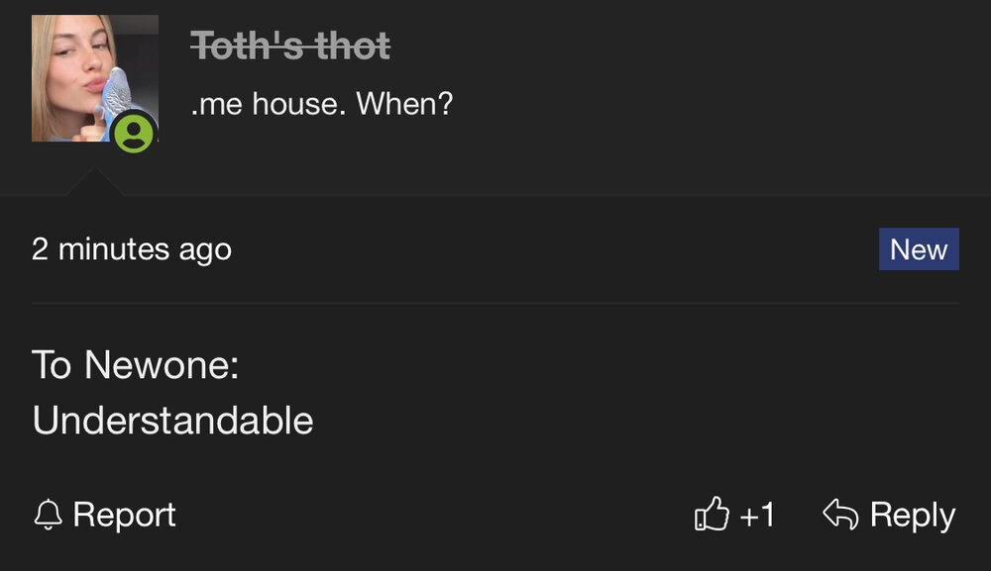Click the word Newone in the comment
The width and height of the screenshot is (991, 571).
tap(162, 365)
